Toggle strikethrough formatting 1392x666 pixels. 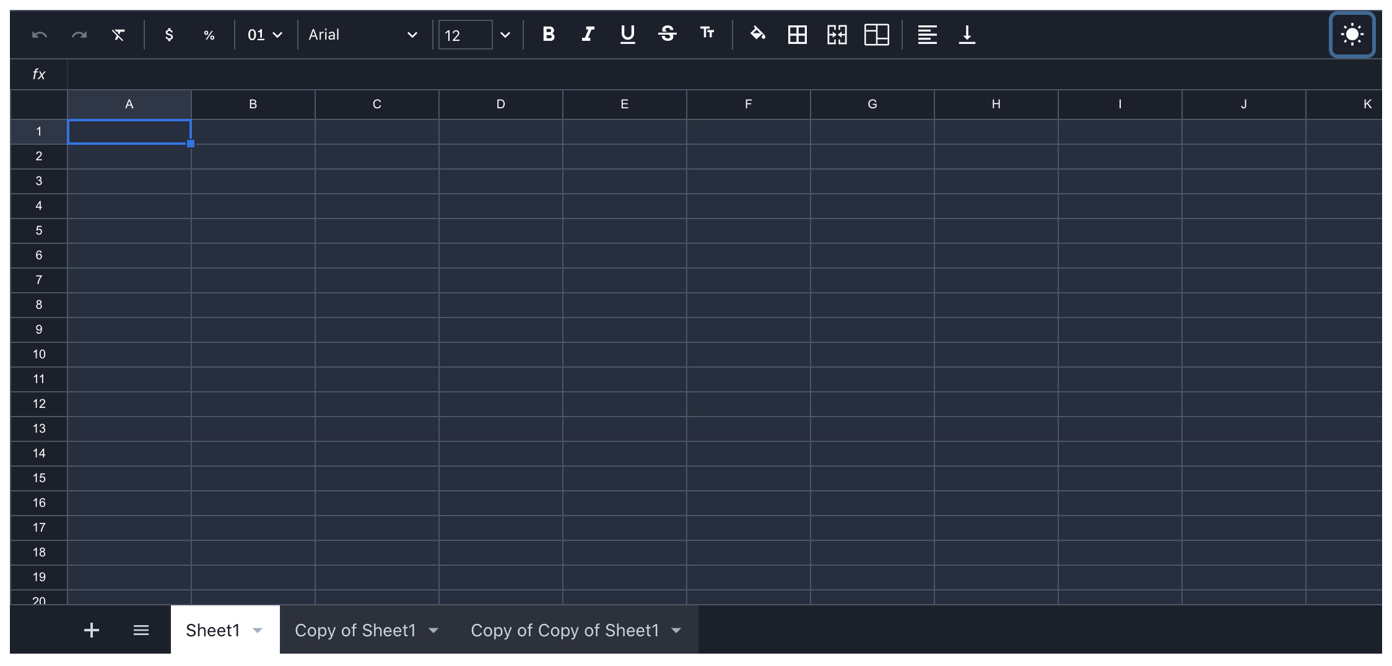[x=668, y=35]
